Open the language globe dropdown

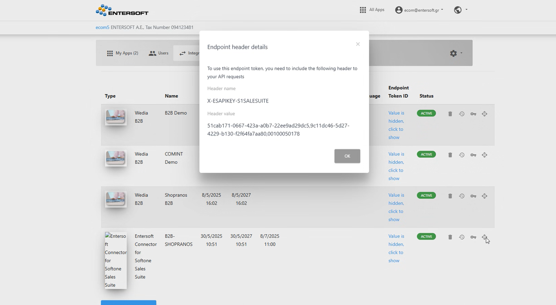[x=460, y=10]
